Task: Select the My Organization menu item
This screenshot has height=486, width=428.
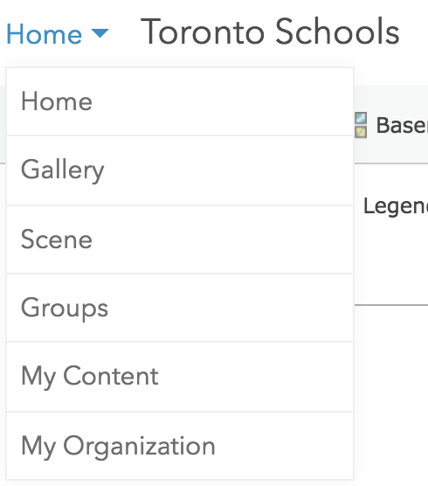Action: 180,446
